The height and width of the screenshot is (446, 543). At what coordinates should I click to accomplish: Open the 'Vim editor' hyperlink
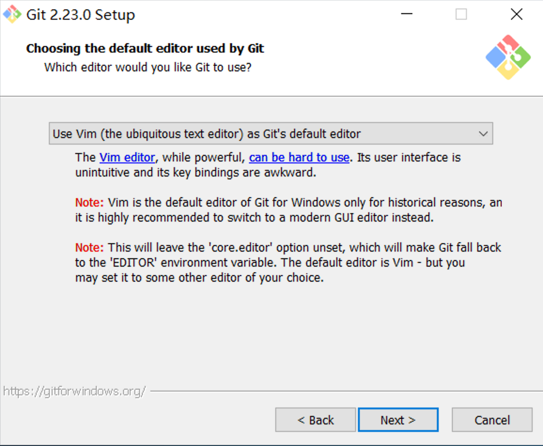[127, 157]
